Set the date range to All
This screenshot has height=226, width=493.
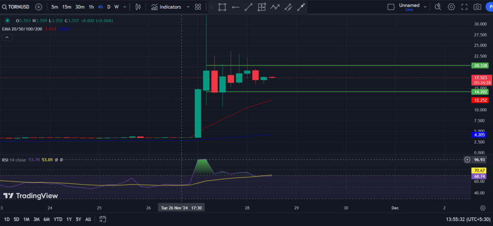(89, 219)
